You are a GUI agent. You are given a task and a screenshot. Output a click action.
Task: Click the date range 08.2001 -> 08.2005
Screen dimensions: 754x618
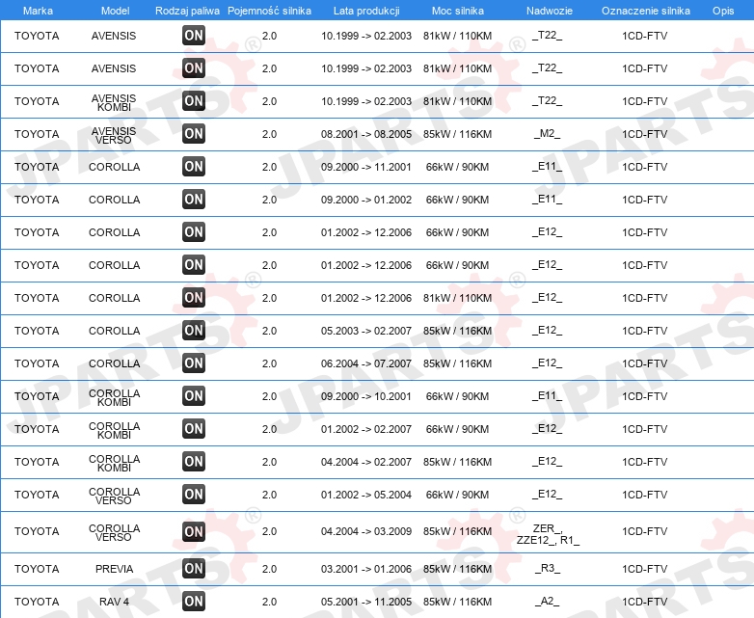(366, 134)
